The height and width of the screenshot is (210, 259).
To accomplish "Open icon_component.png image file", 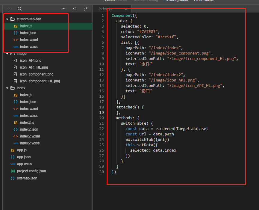I will tap(37, 74).
